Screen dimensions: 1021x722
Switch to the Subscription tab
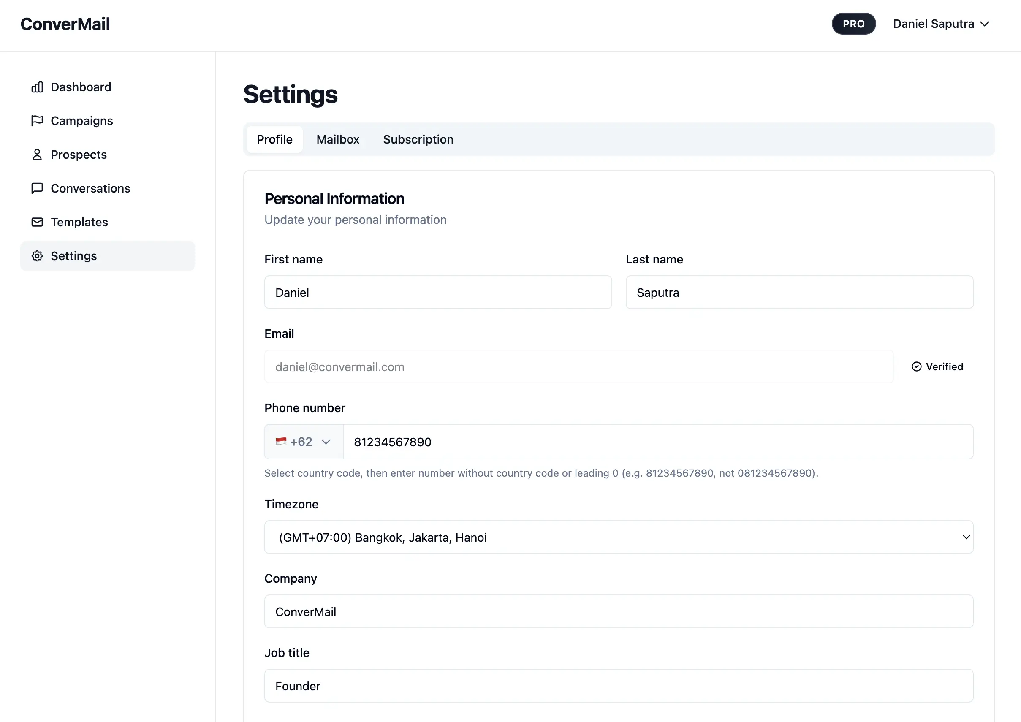point(418,140)
